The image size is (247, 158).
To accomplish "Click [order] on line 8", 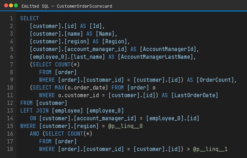I will (x=66, y=72).
